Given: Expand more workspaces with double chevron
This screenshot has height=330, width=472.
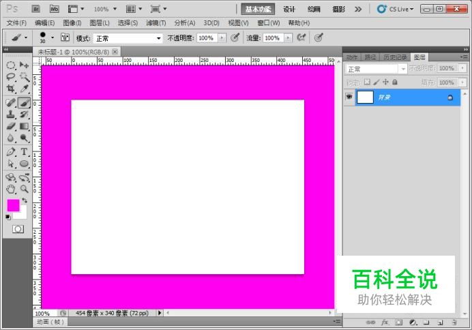Looking at the screenshot, I should pyautogui.click(x=358, y=10).
